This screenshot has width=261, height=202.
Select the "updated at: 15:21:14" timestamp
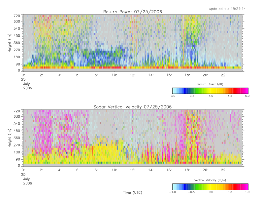[x=227, y=9]
